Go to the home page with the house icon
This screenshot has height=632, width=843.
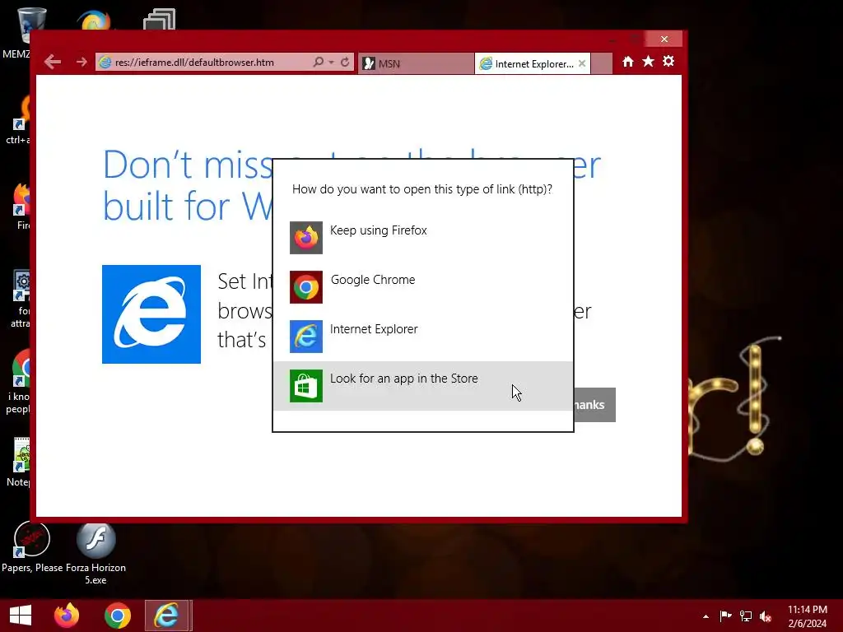click(x=628, y=61)
